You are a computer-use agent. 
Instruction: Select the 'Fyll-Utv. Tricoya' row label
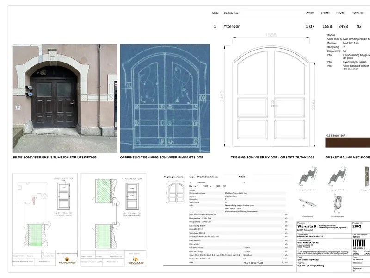(x=196, y=251)
